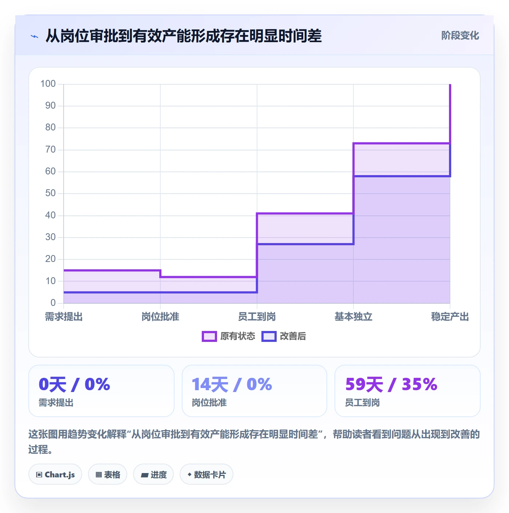The width and height of the screenshot is (509, 513).
Task: Click the 稳定产出 x-axis label
Action: coord(450,317)
